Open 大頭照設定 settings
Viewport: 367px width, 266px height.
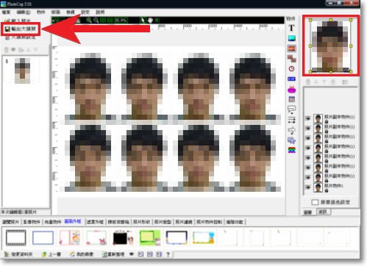21,37
